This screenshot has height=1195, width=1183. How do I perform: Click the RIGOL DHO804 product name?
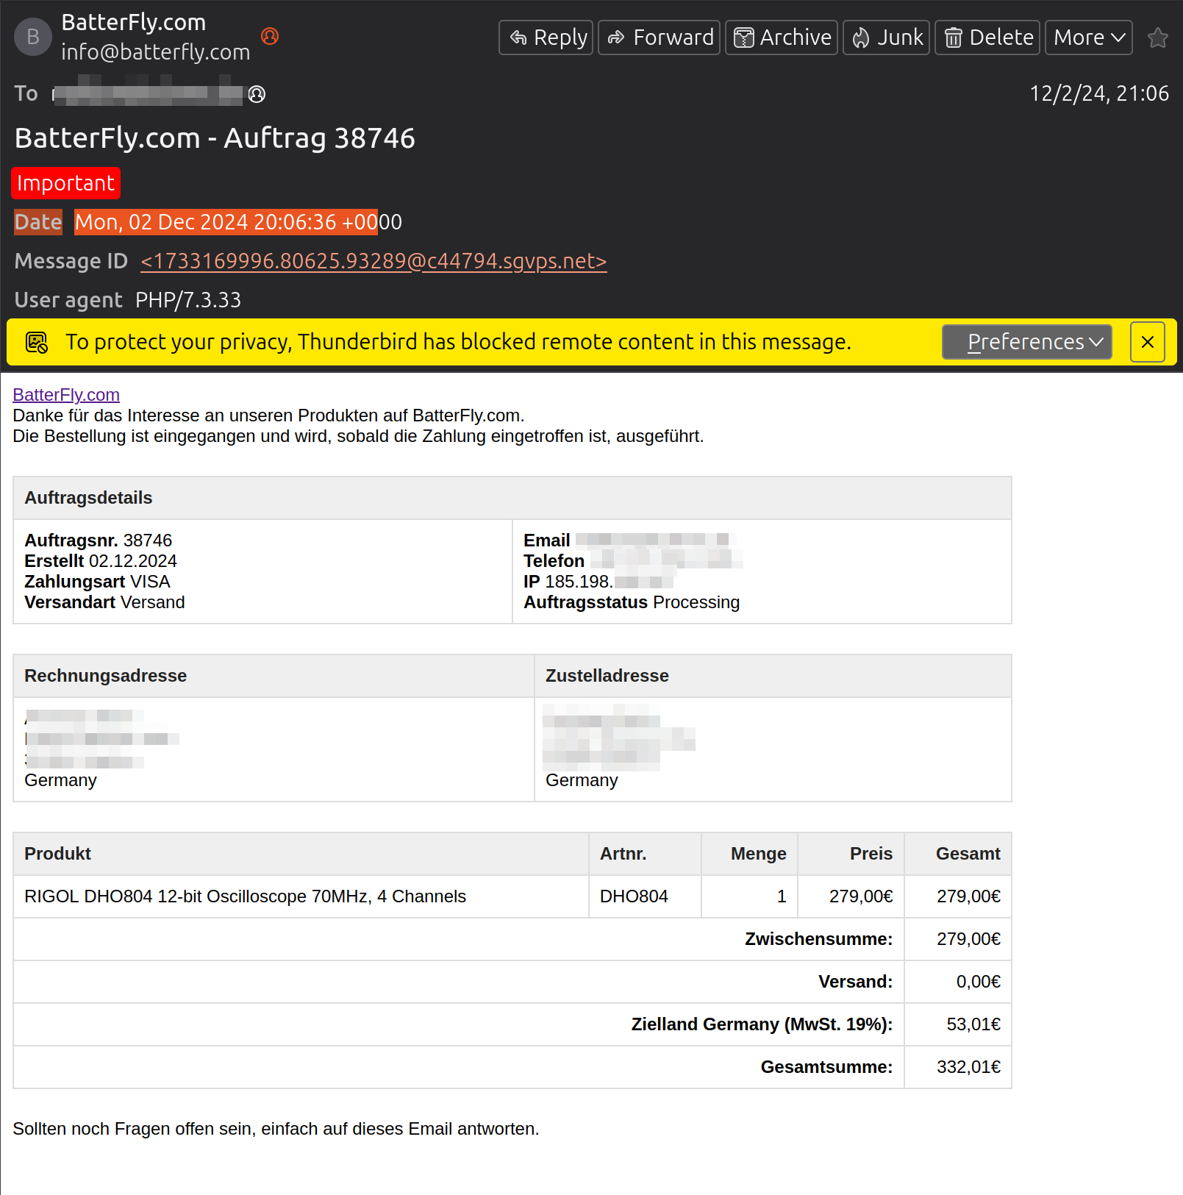pos(245,896)
